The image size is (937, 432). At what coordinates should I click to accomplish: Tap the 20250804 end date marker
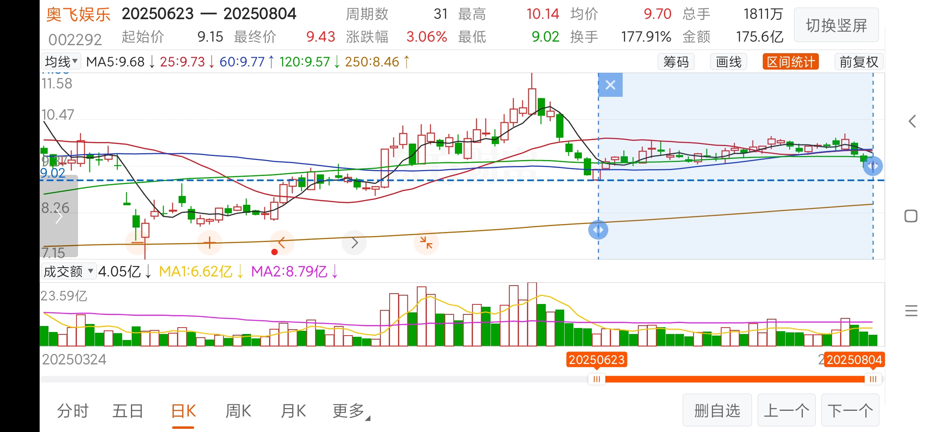click(855, 360)
